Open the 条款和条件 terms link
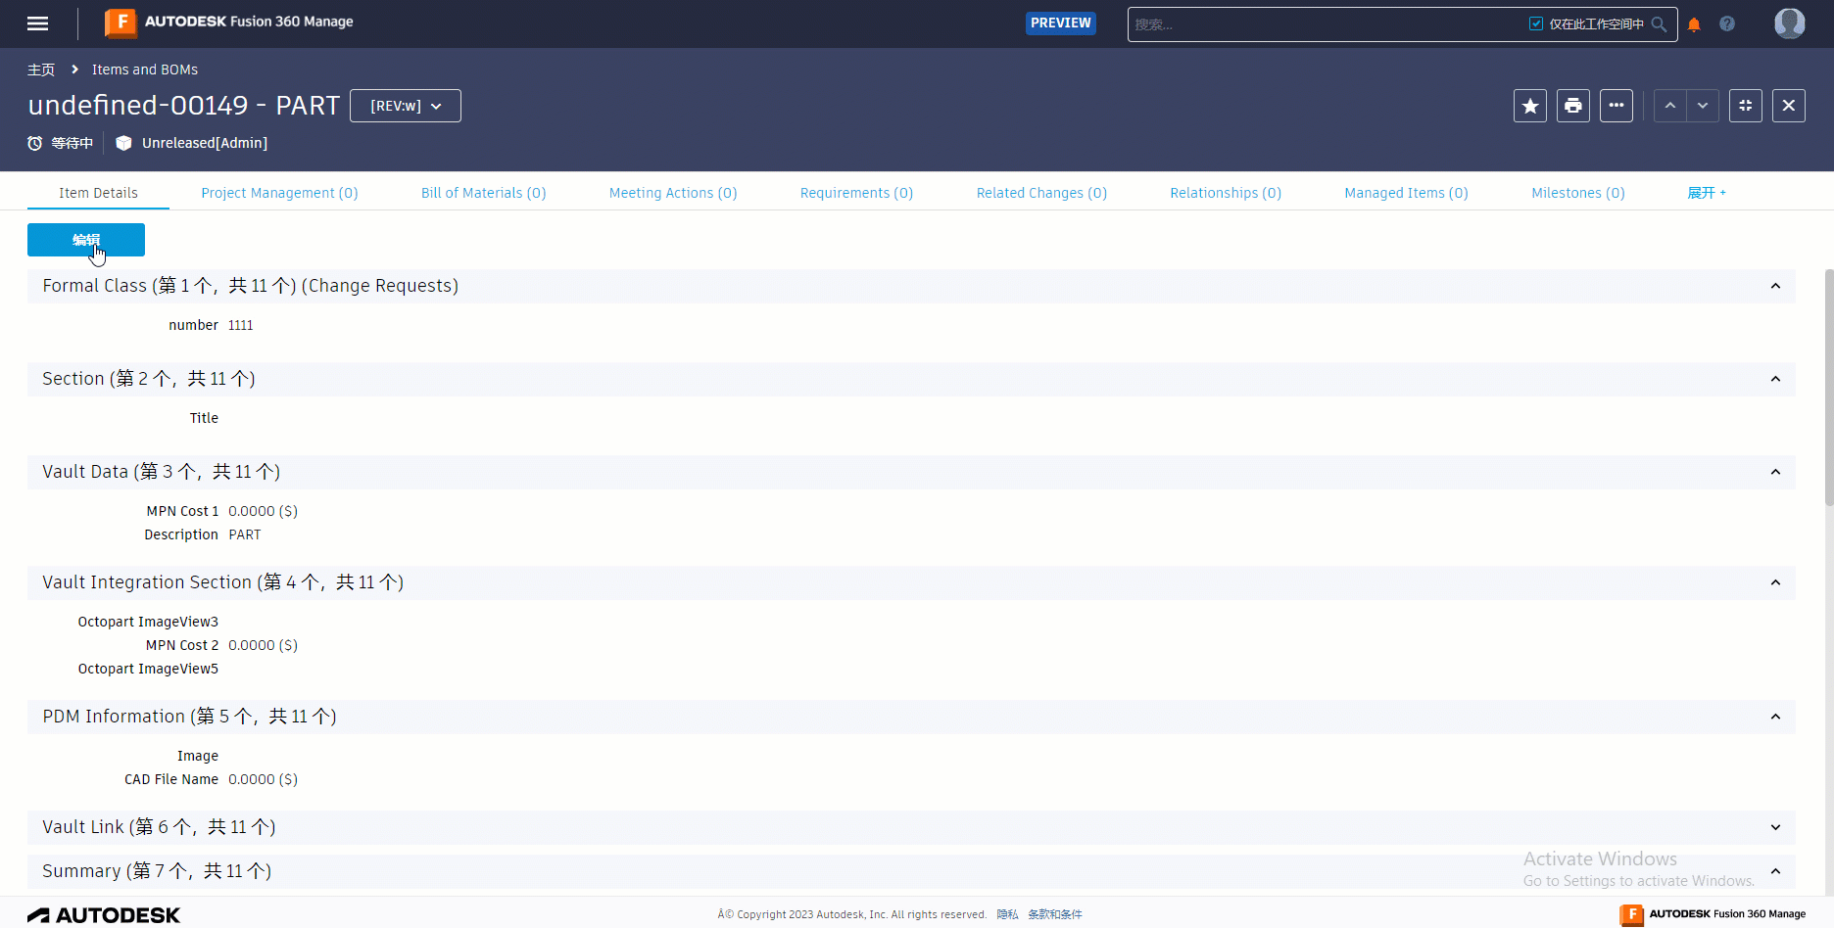This screenshot has width=1834, height=928. click(1055, 914)
